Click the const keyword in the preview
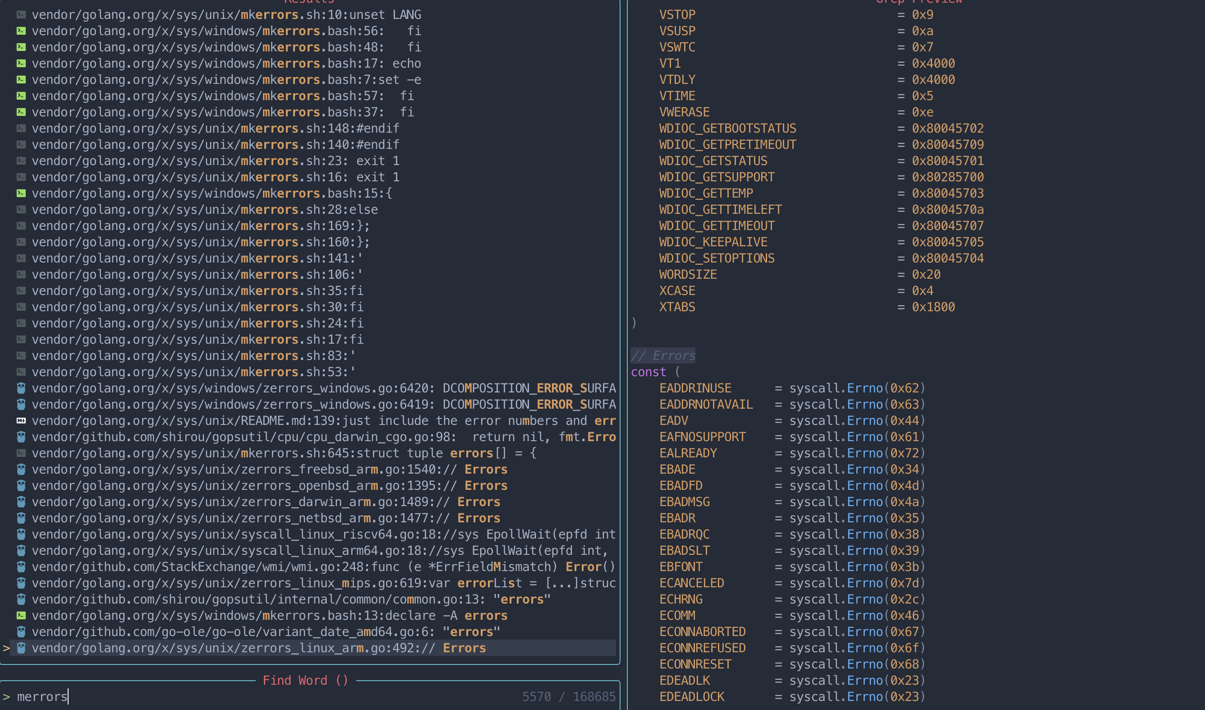This screenshot has height=710, width=1205. click(648, 372)
